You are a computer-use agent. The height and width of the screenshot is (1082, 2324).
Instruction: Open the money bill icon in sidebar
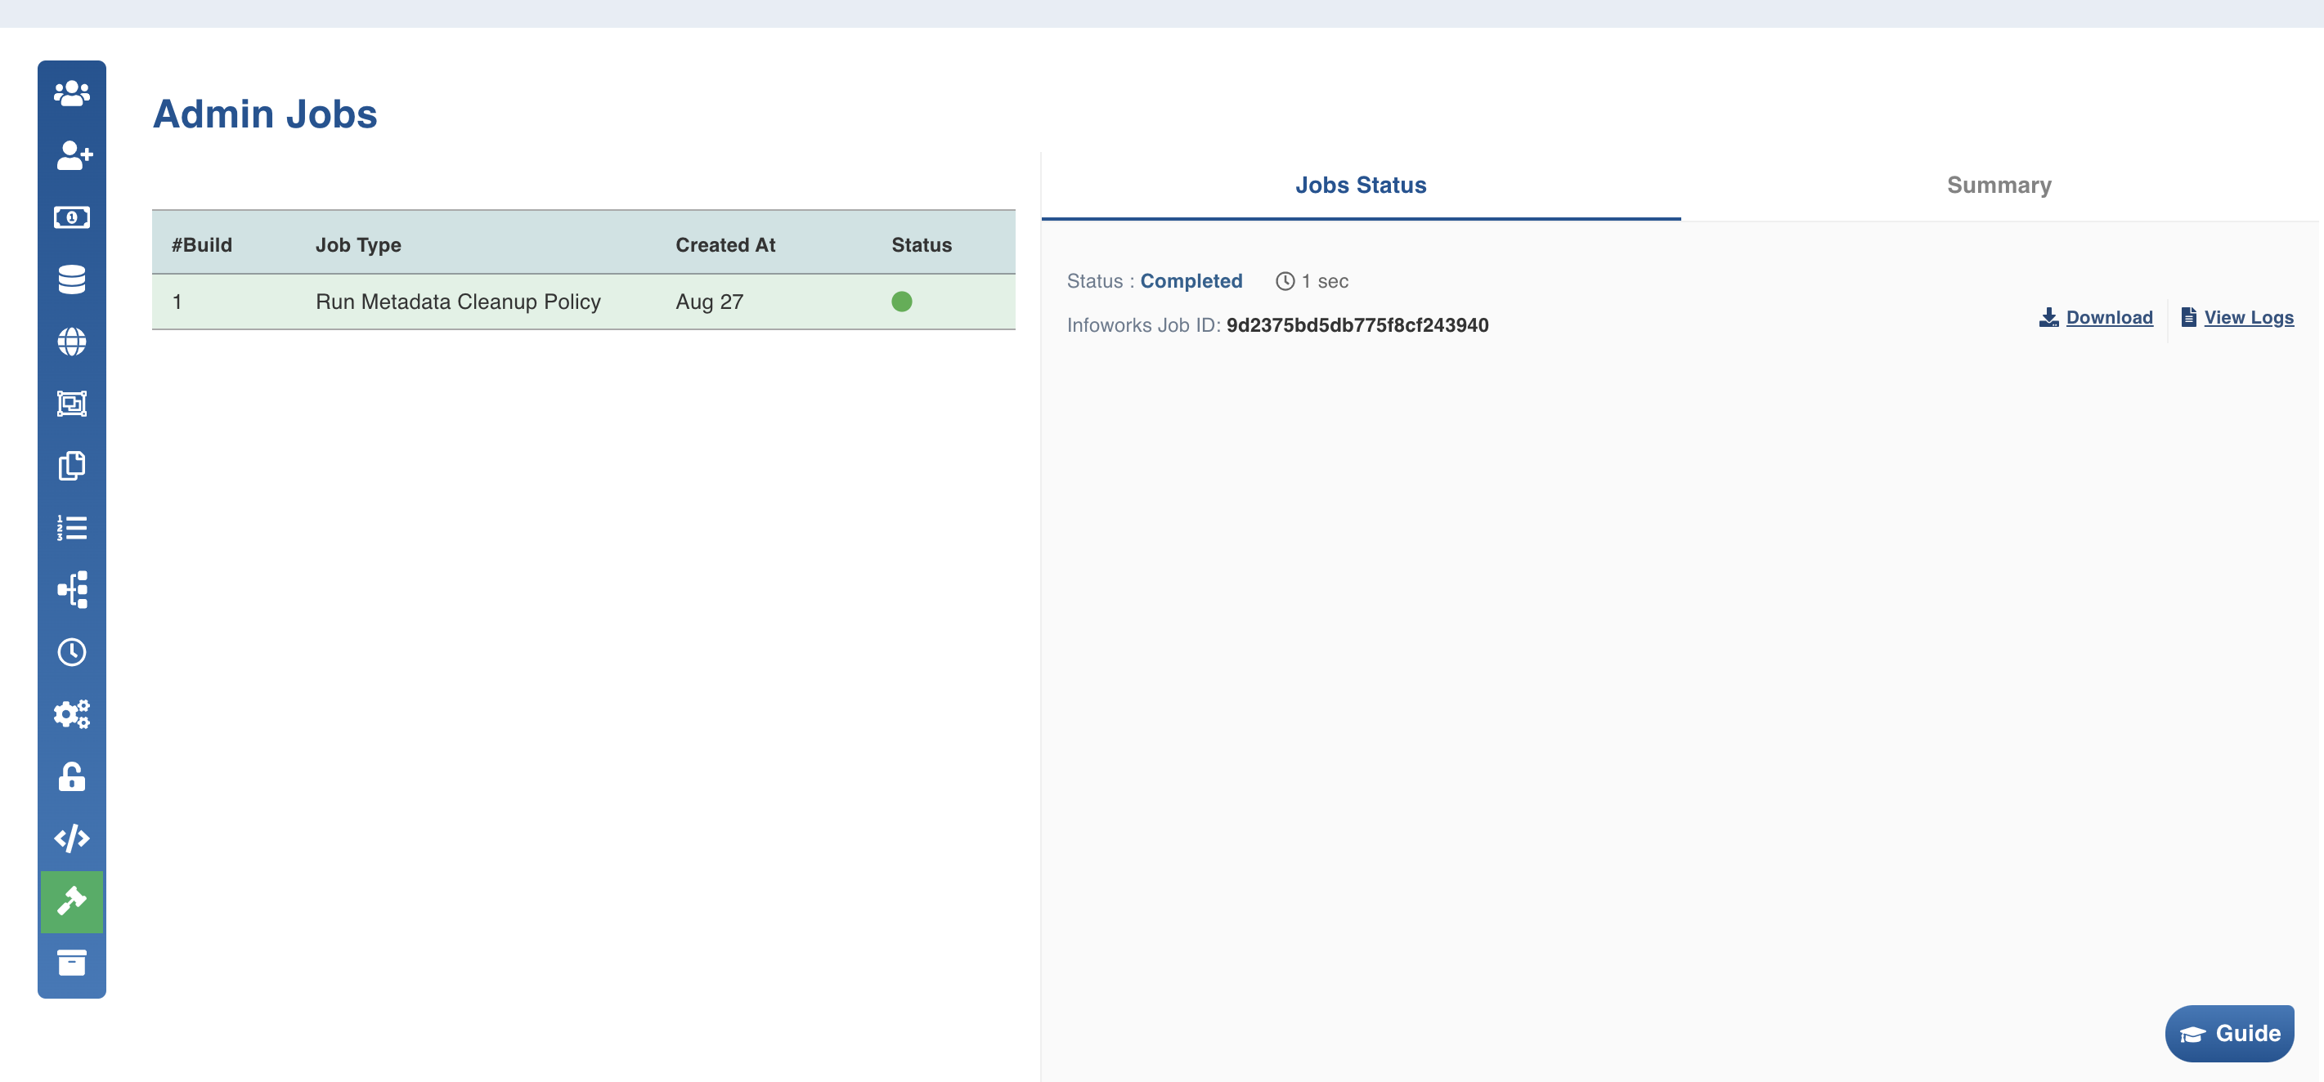pos(71,217)
